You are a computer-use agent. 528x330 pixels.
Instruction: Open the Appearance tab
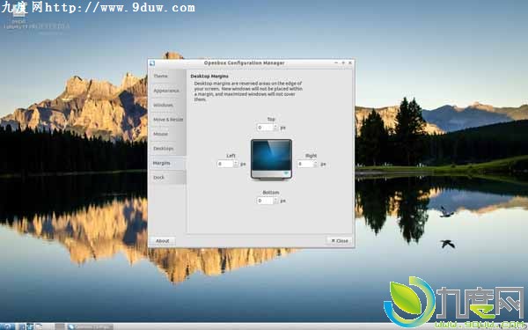pyautogui.click(x=167, y=91)
